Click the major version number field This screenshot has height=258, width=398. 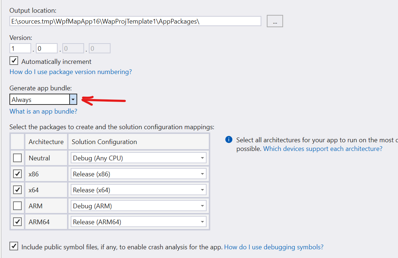pos(20,48)
